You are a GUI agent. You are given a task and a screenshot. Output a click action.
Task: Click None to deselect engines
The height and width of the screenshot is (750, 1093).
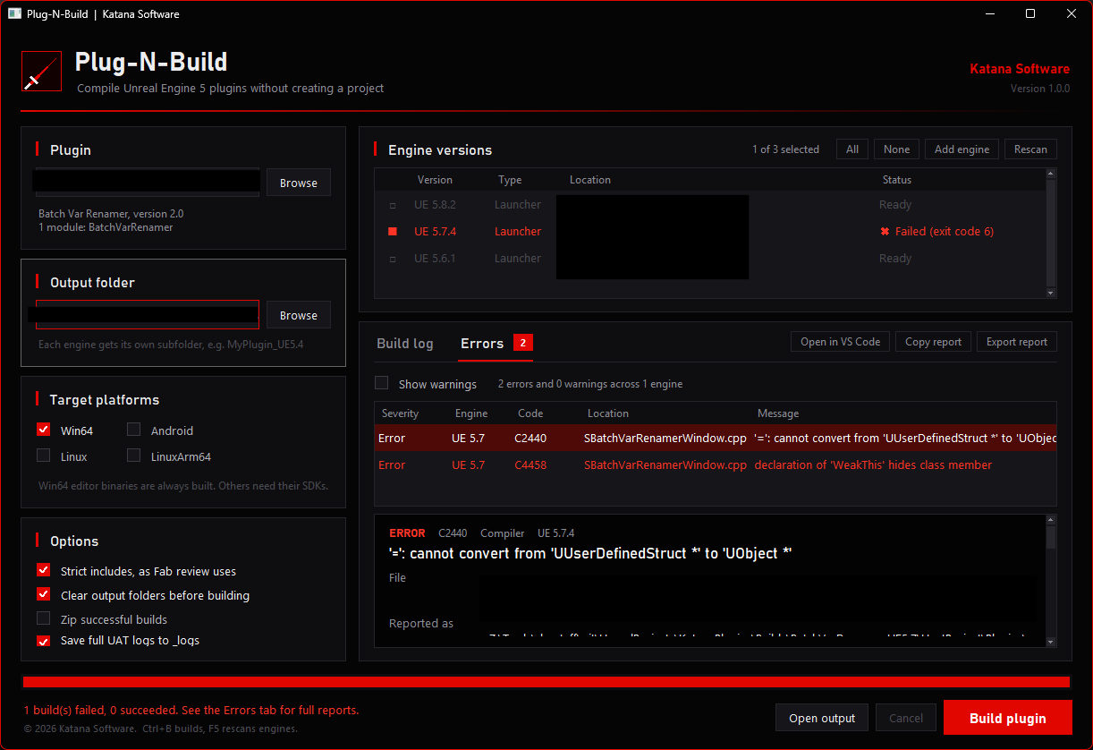(896, 149)
